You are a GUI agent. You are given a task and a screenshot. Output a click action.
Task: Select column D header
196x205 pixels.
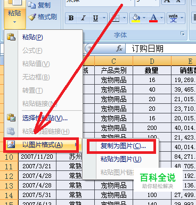tap(152, 61)
